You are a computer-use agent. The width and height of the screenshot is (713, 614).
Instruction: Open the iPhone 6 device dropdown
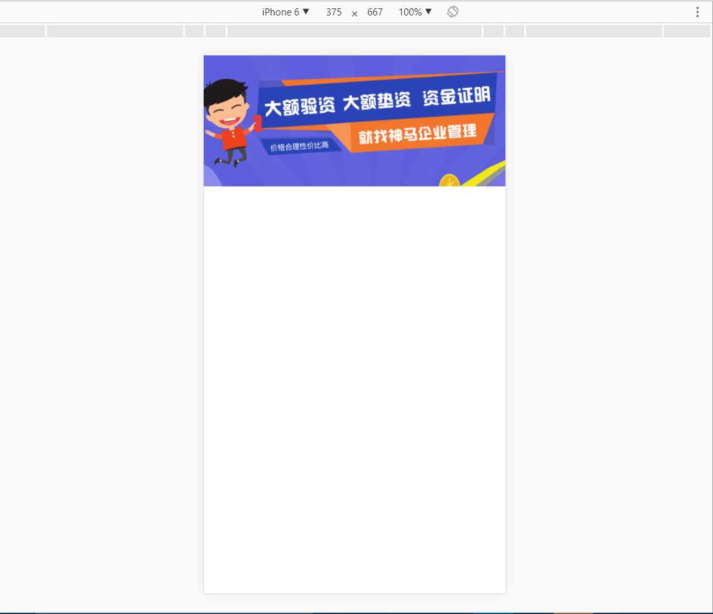[285, 12]
